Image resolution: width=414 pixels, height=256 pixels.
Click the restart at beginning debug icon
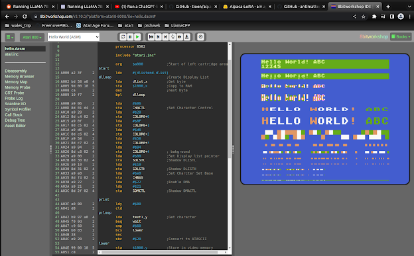151,37
